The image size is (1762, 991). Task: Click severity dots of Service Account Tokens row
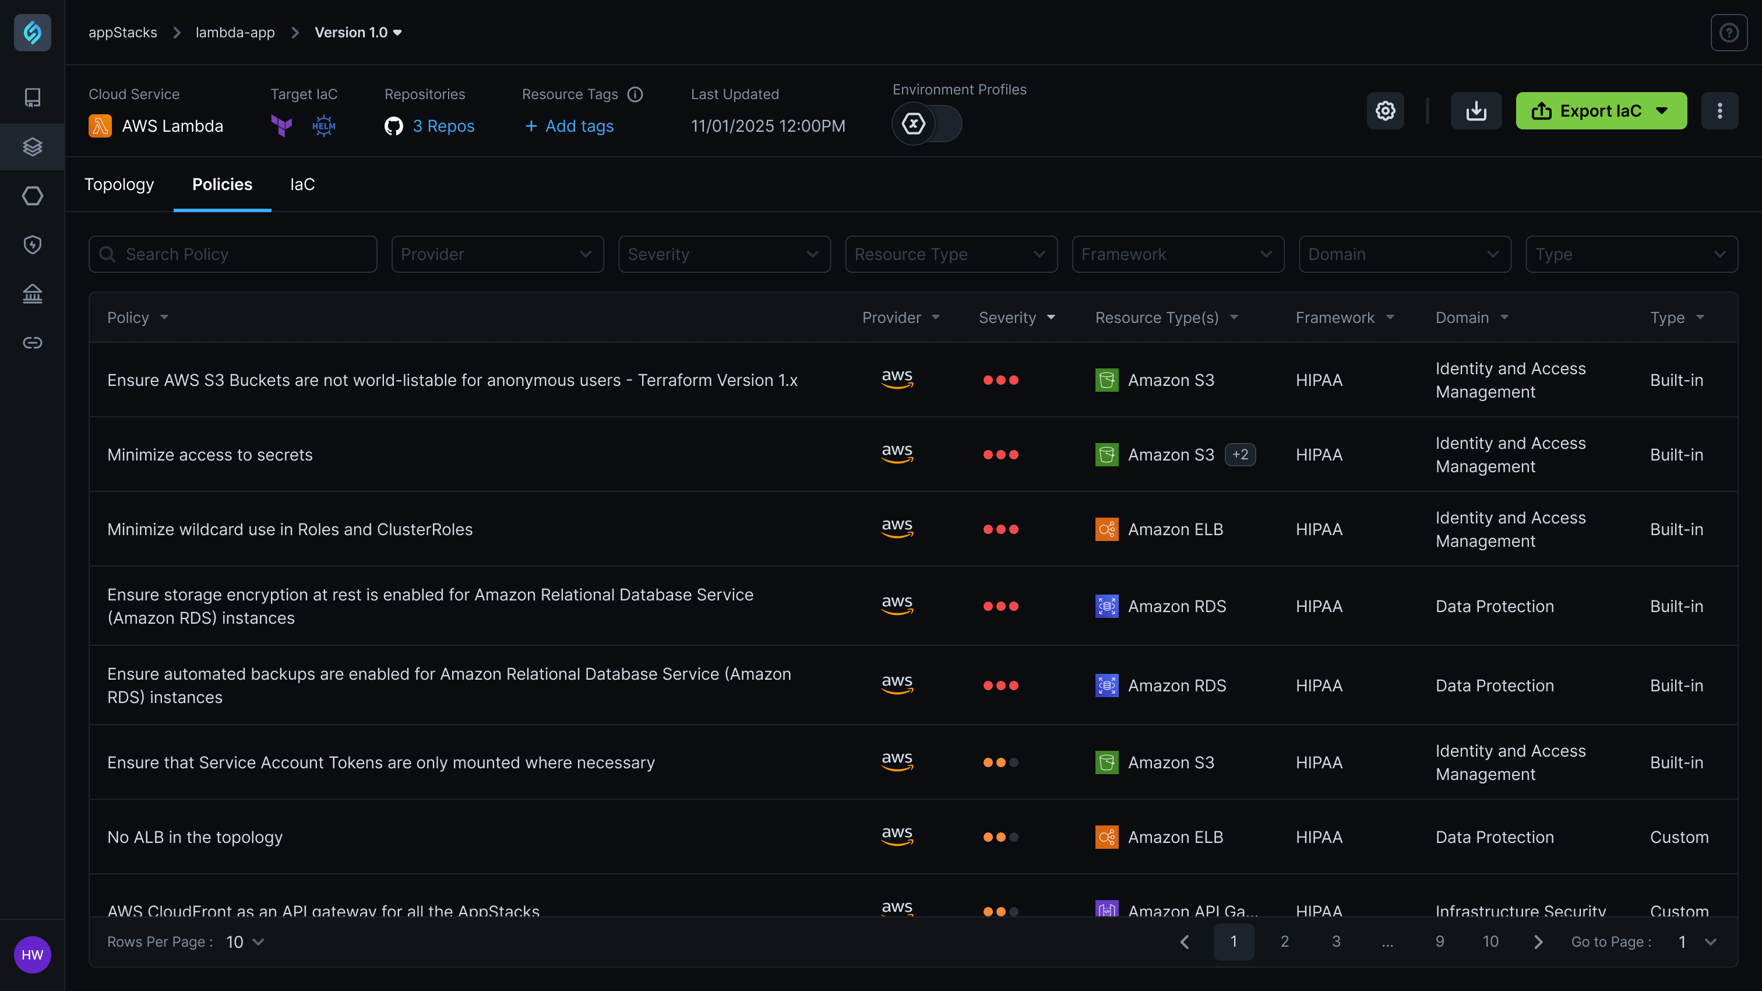1000,762
